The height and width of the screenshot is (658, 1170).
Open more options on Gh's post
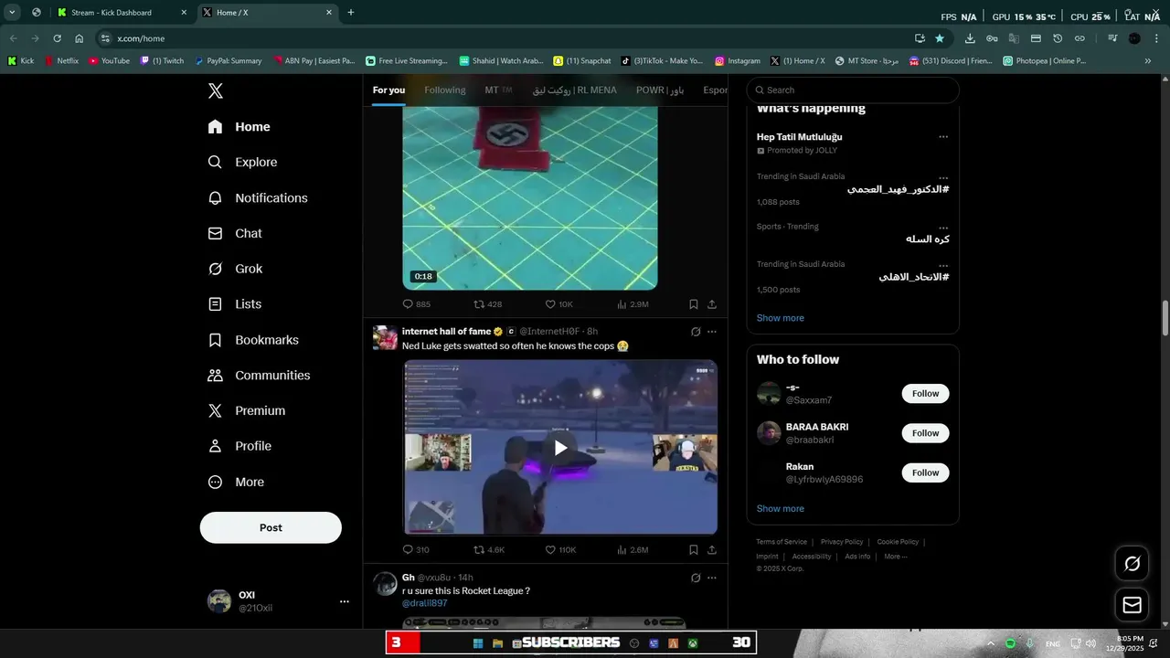pyautogui.click(x=712, y=578)
